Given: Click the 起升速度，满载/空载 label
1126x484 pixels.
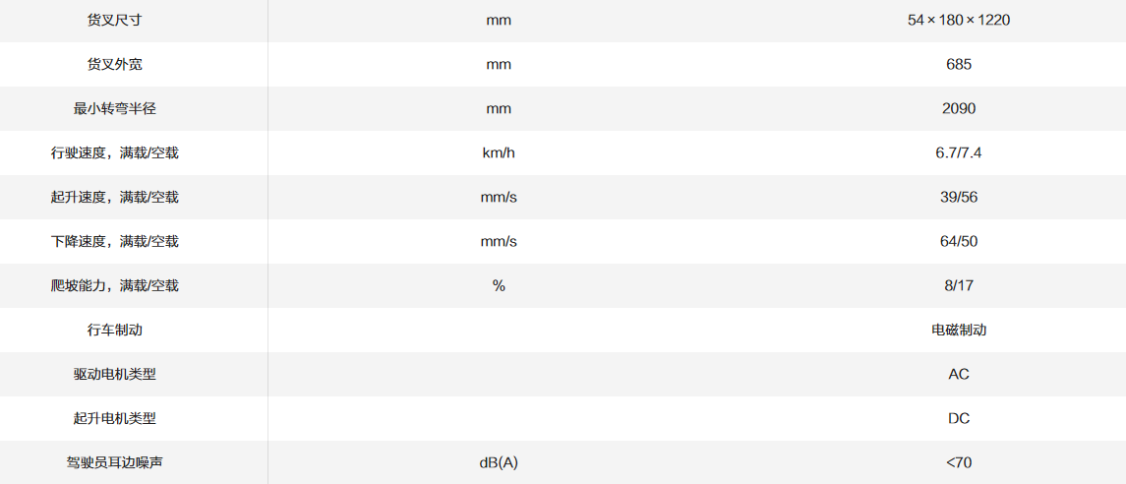Looking at the screenshot, I should (114, 197).
